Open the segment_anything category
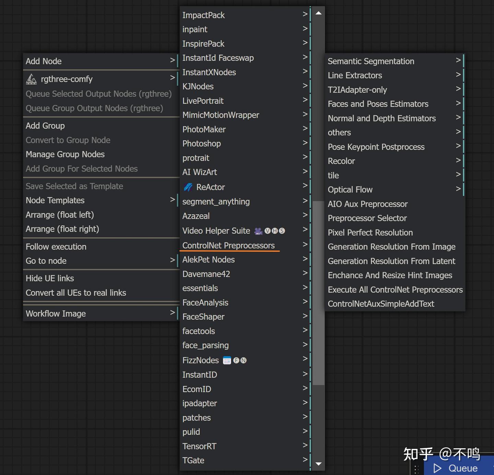 coord(245,202)
